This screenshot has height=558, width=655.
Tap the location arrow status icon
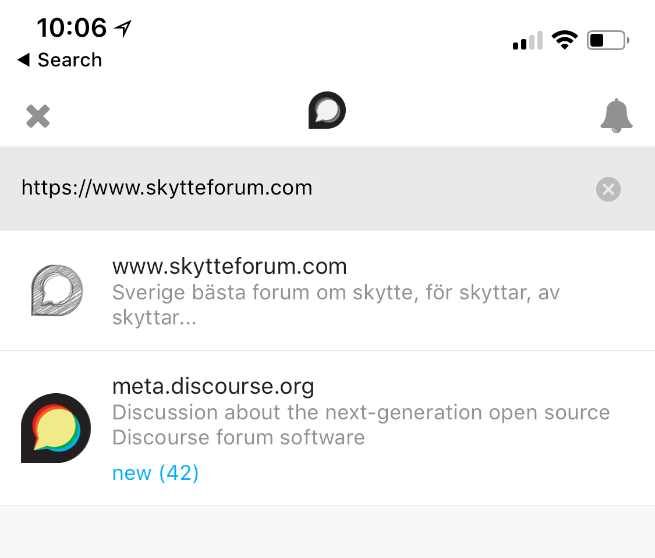pos(123,27)
